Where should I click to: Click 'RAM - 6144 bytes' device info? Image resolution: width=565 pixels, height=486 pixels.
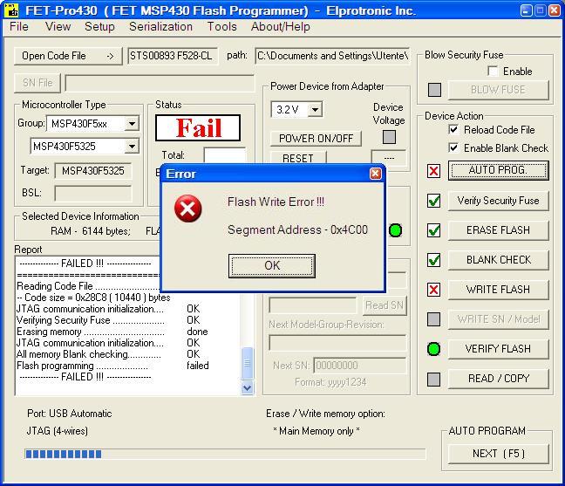tap(91, 230)
